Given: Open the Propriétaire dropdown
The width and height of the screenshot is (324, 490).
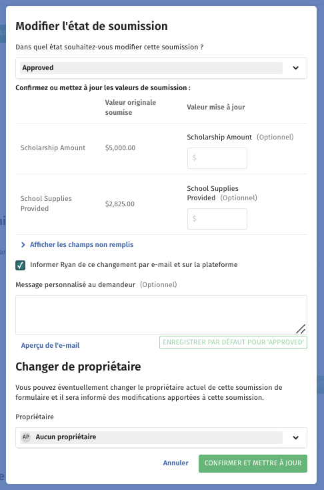Looking at the screenshot, I should 161,437.
